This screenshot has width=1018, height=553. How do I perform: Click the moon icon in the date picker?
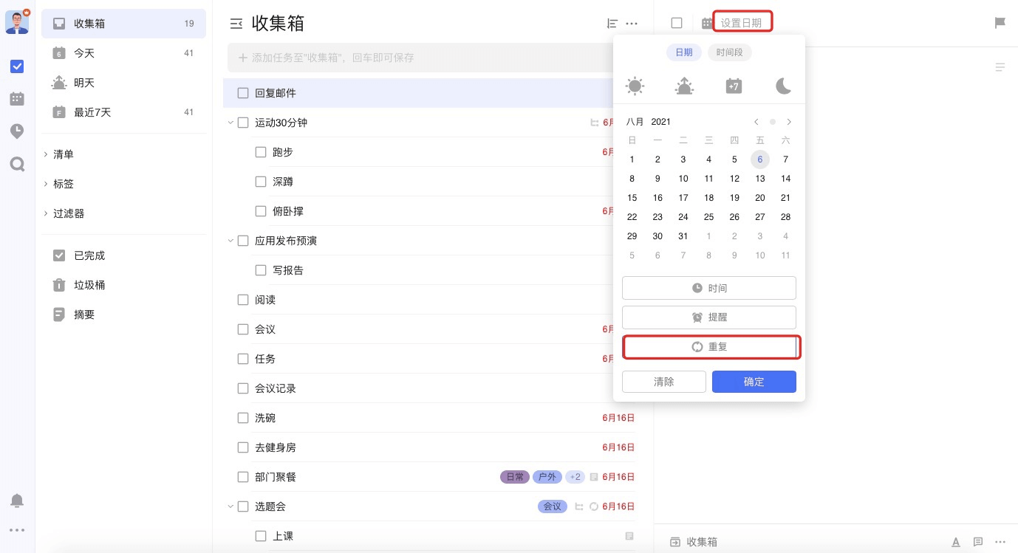783,86
